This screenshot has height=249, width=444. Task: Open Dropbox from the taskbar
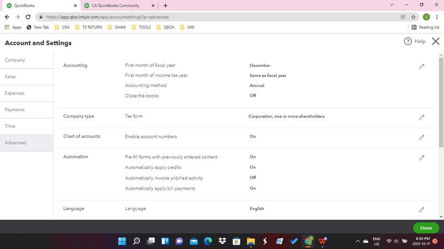tap(222, 241)
